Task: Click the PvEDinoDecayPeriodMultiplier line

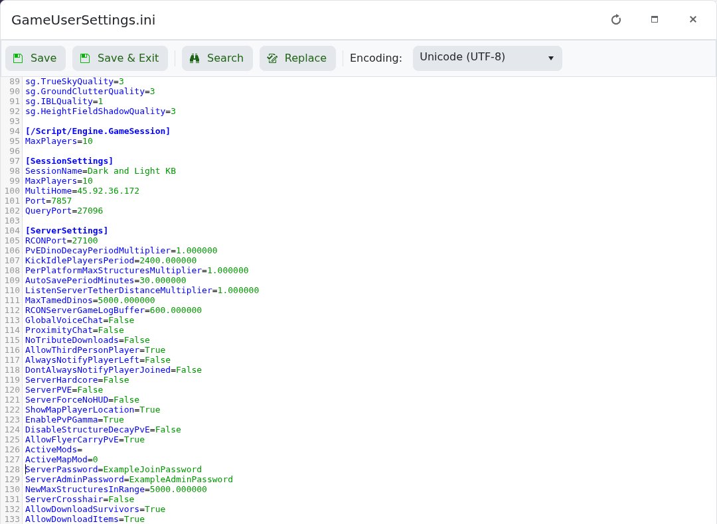Action: [121, 250]
